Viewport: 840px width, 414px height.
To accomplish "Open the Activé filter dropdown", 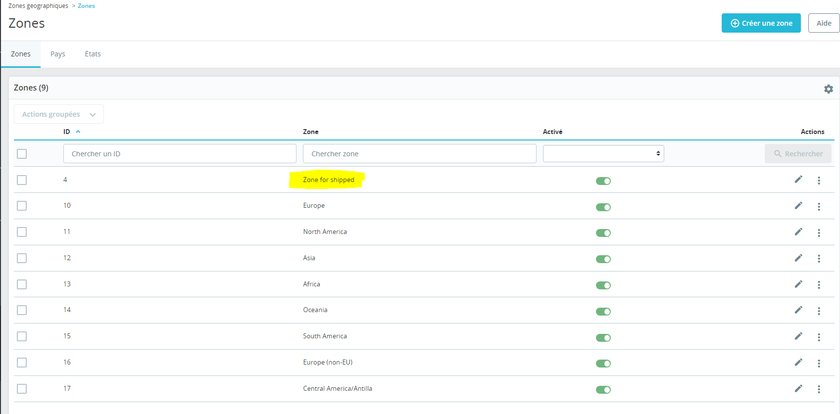I will tap(603, 154).
